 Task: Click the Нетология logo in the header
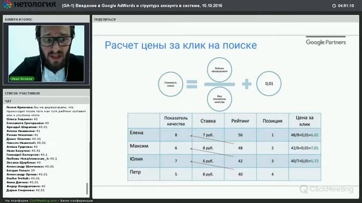pos(29,5)
